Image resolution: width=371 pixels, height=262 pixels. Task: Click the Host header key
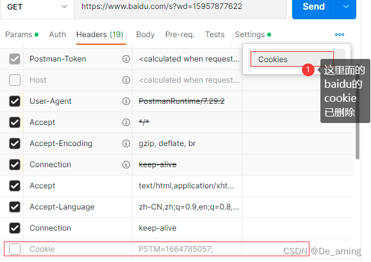(38, 80)
